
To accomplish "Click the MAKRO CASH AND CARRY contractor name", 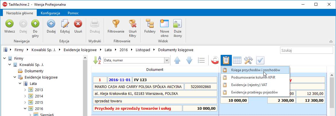I will [138, 87].
